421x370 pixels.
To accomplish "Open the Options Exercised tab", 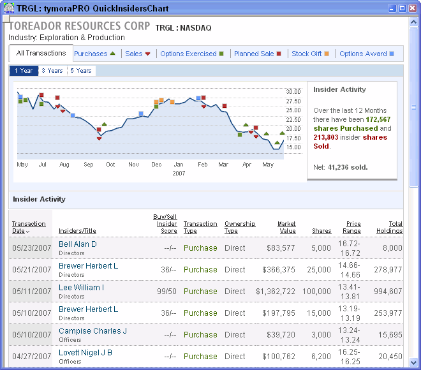I will click(x=188, y=54).
